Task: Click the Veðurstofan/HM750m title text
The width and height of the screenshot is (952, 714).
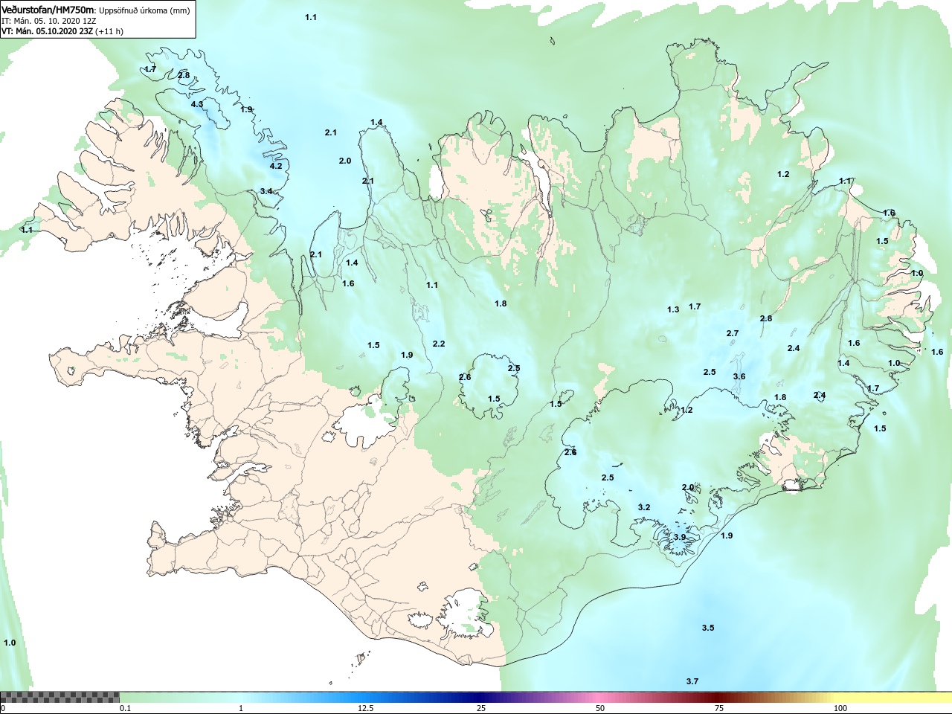Action: (48, 10)
